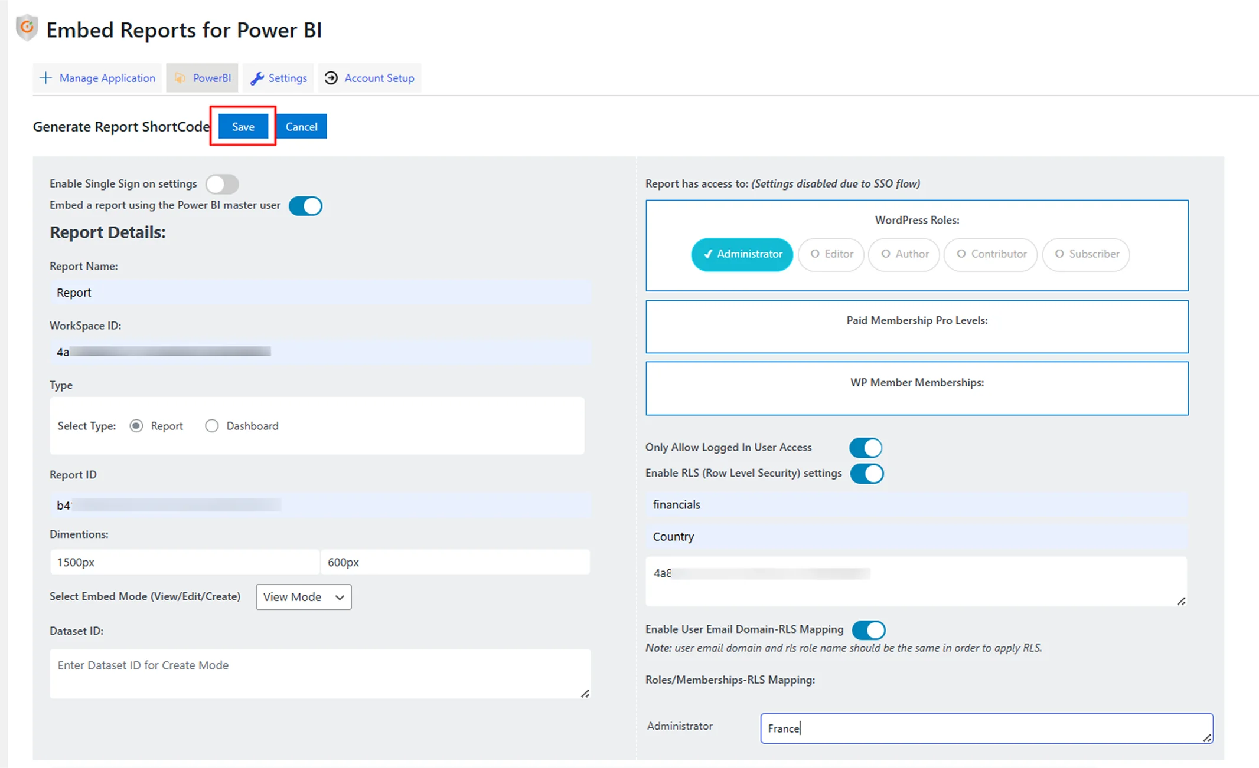Click the Cancel button
Viewport: 1259px width, 768px height.
(x=301, y=126)
